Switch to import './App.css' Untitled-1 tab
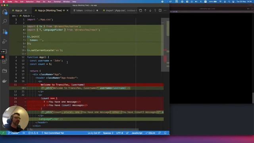254x143 pixels. click(x=119, y=10)
